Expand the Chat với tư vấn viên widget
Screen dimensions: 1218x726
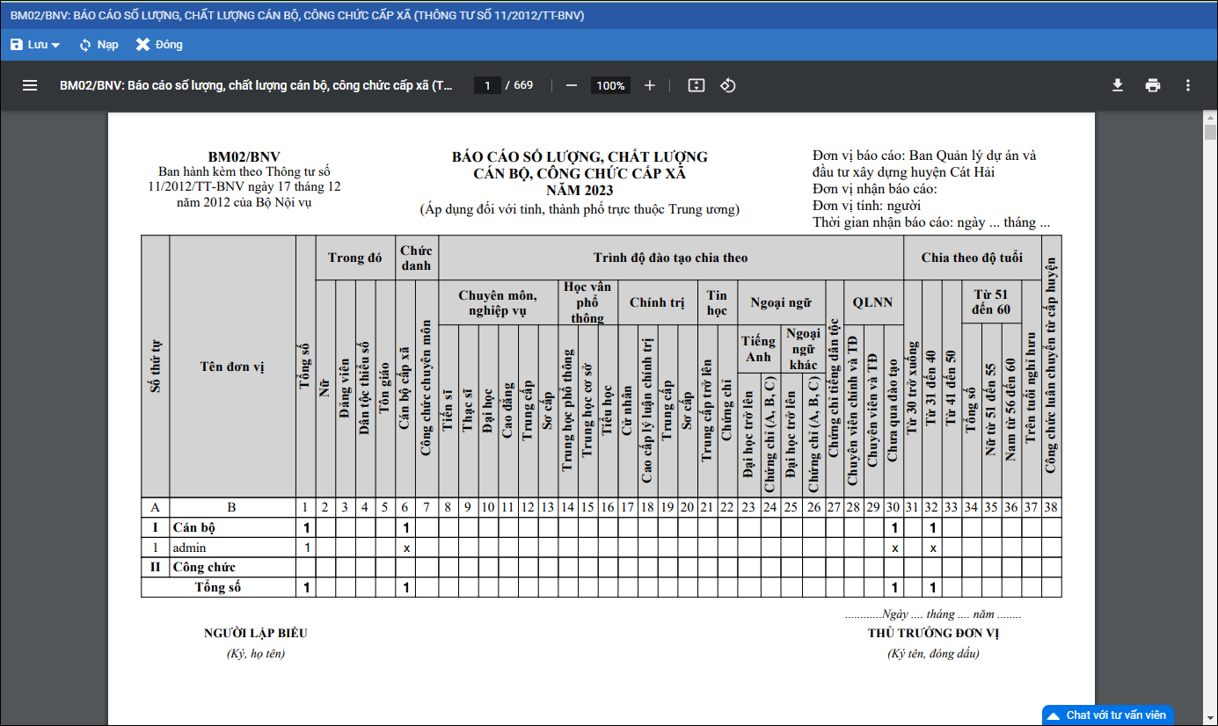point(1107,715)
